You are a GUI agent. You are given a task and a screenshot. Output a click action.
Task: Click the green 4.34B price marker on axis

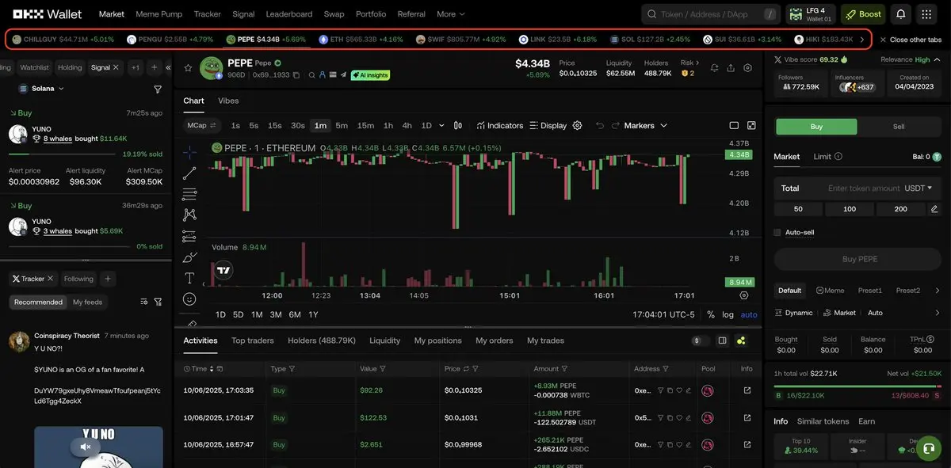coord(739,154)
